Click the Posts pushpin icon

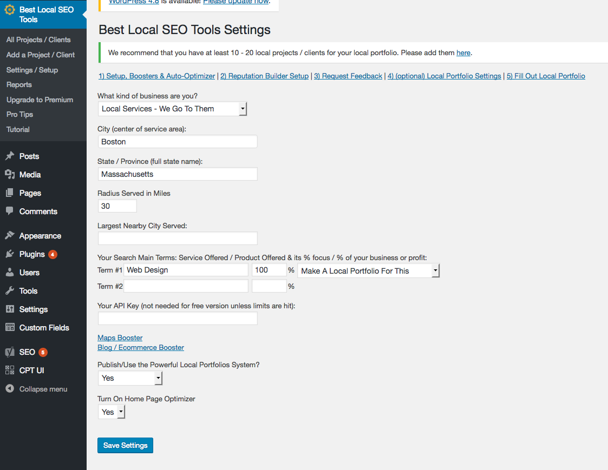[x=10, y=156]
